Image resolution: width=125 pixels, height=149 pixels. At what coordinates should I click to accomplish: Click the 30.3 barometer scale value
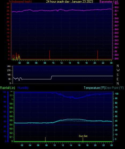(x=116, y=3)
